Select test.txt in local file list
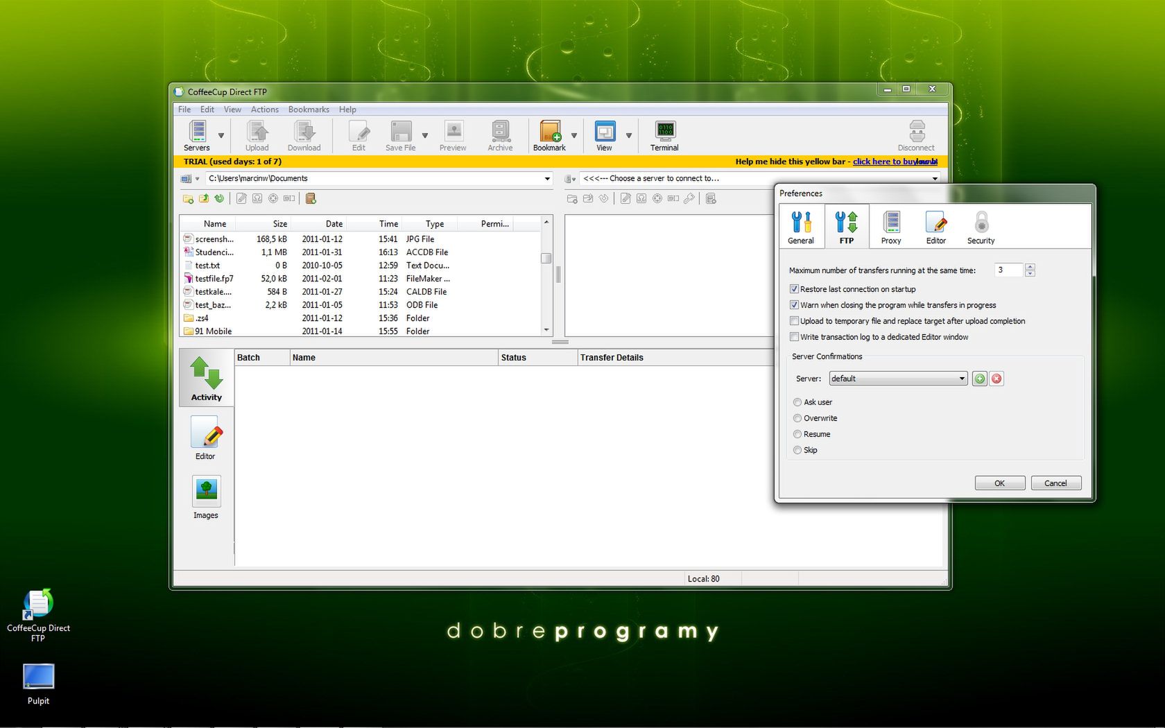 tap(361, 266)
